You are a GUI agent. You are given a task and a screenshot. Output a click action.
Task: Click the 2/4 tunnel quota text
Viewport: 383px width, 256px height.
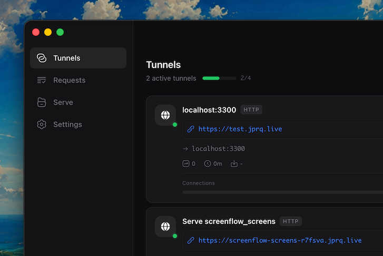click(x=245, y=78)
